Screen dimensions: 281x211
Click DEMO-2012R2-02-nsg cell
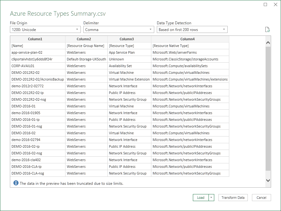tap(38, 99)
